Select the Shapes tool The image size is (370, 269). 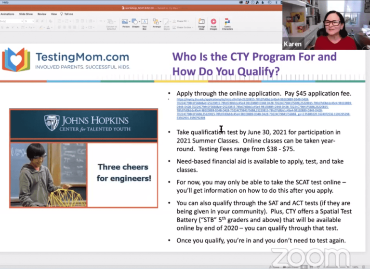click(x=135, y=22)
